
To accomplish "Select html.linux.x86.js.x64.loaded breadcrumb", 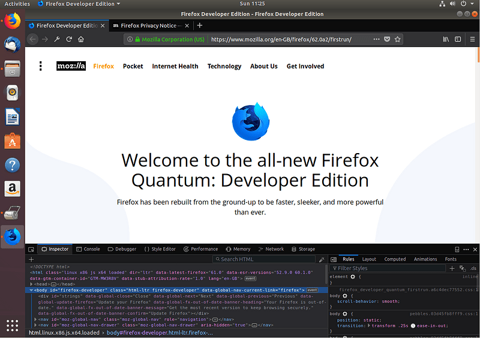I will [x=64, y=333].
